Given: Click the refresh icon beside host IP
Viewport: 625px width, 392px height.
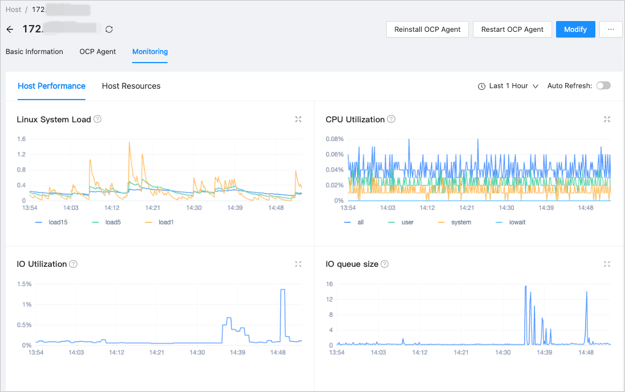Looking at the screenshot, I should tap(109, 30).
